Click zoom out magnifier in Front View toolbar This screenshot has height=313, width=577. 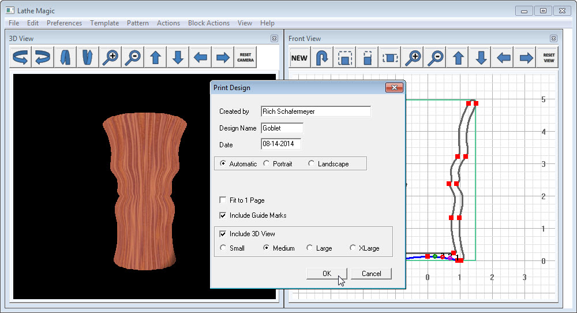[436, 58]
